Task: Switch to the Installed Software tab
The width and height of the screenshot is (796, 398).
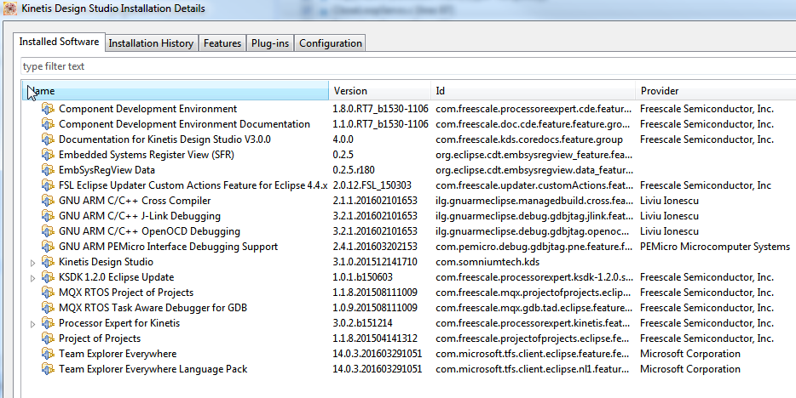Action: [x=59, y=42]
